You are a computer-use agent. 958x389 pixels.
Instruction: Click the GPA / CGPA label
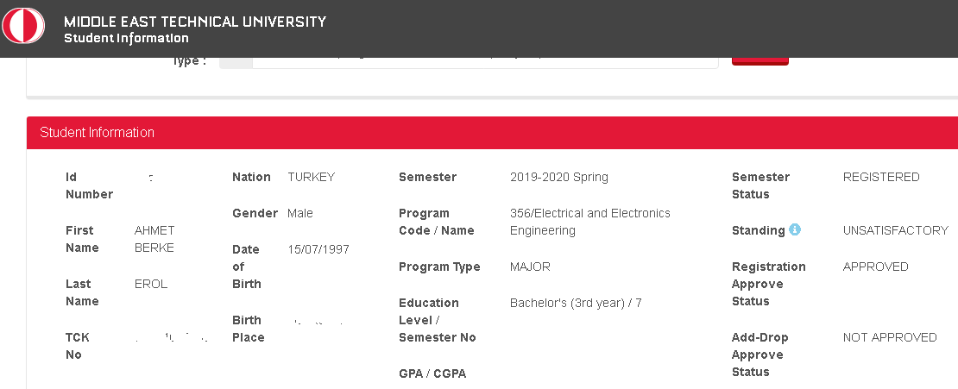click(x=432, y=373)
